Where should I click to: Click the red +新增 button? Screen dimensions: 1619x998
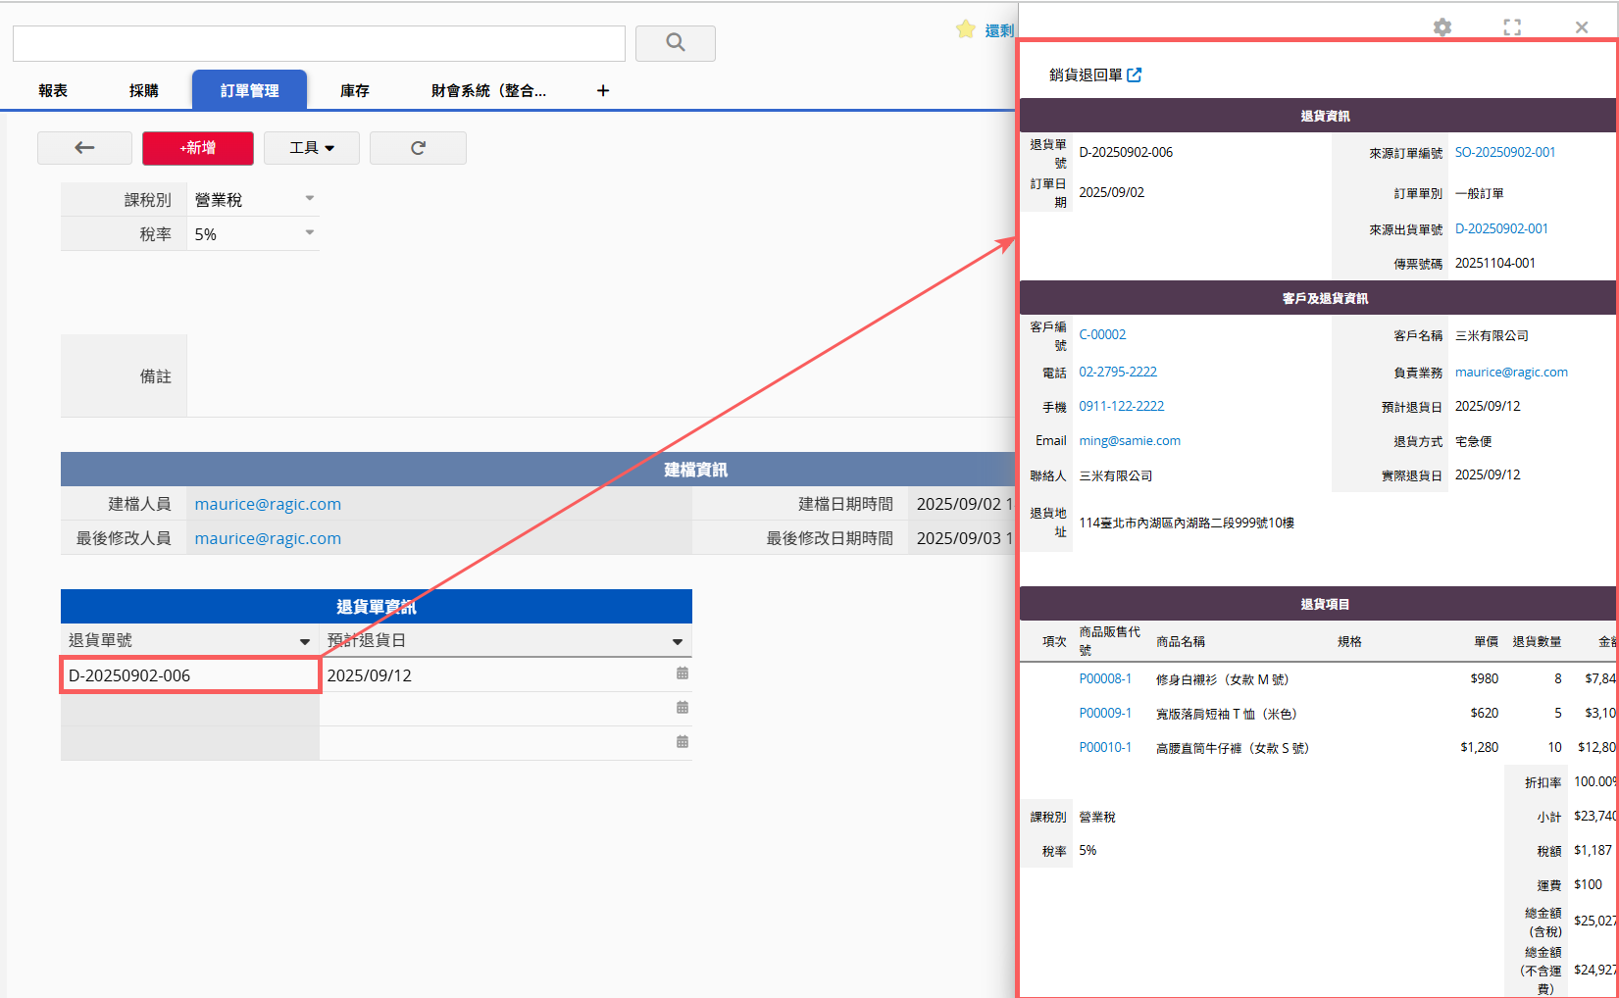tap(198, 148)
